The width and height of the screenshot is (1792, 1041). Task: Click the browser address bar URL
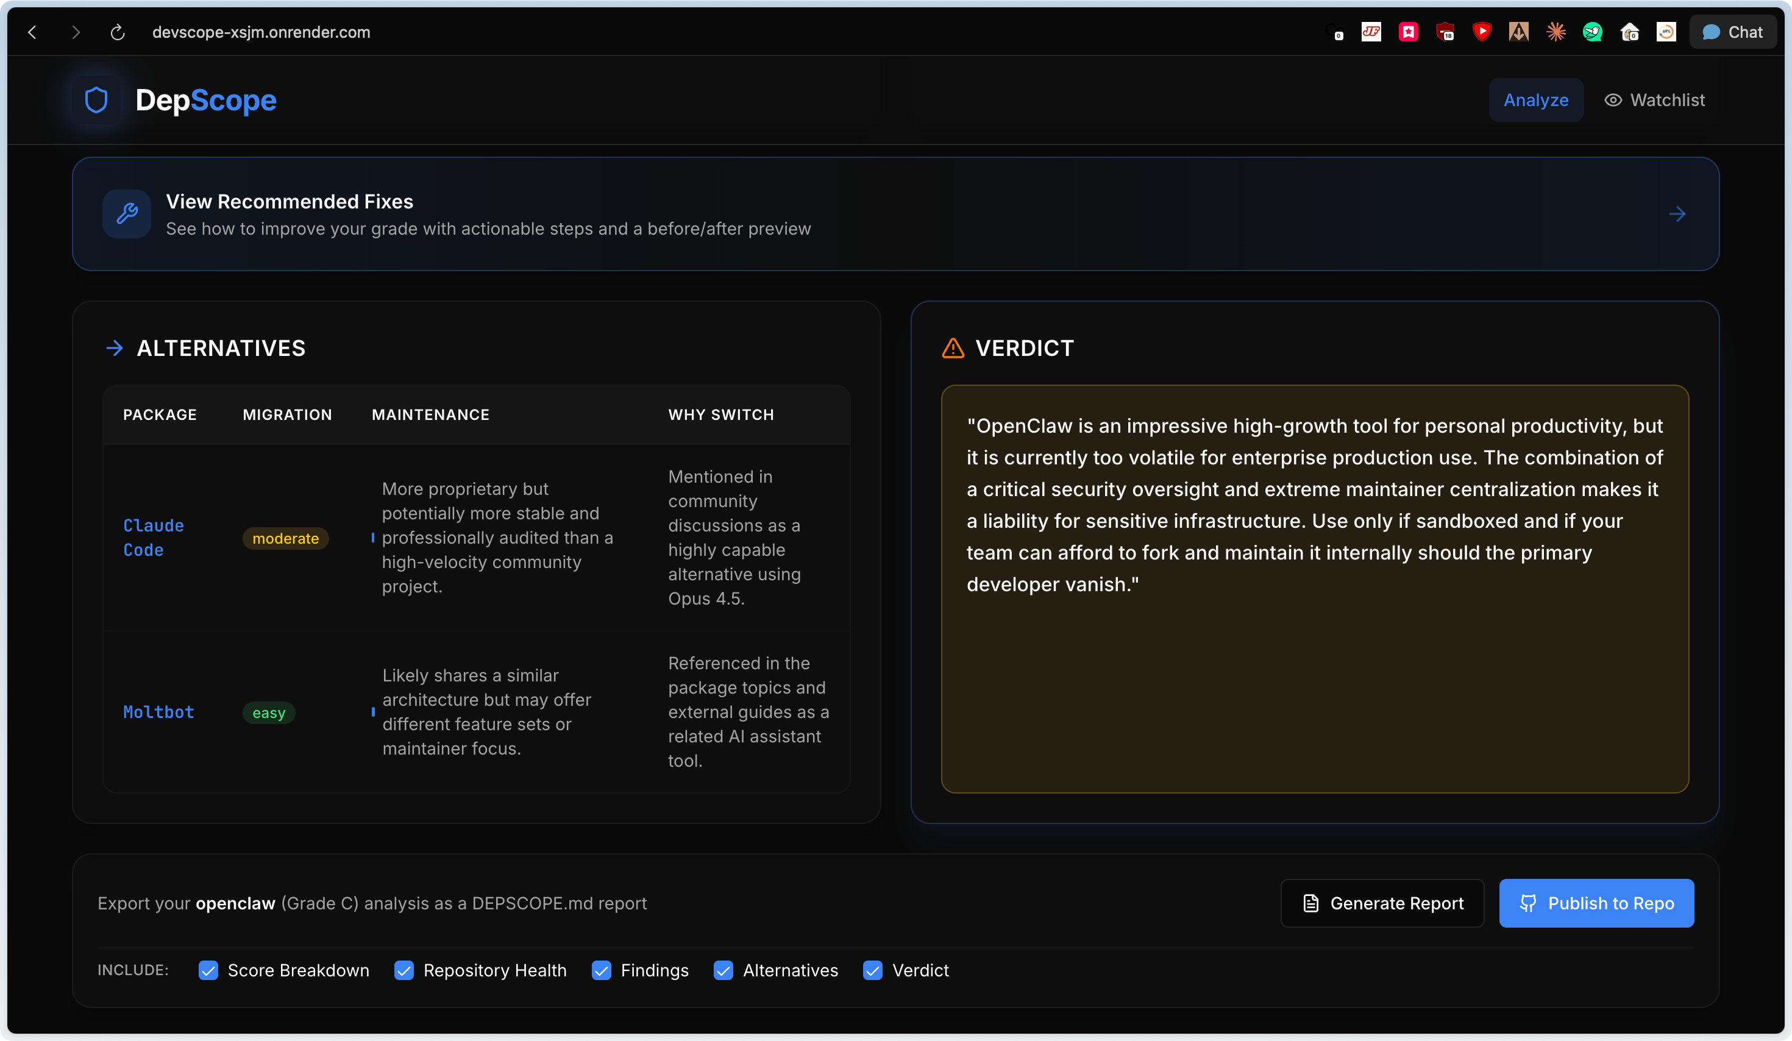(x=261, y=32)
